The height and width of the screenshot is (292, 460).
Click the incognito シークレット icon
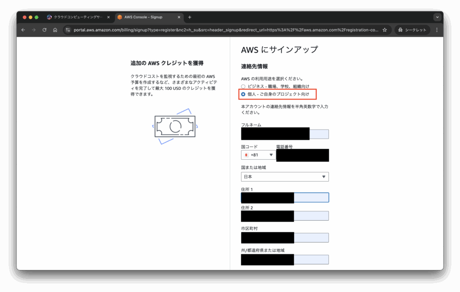point(399,30)
